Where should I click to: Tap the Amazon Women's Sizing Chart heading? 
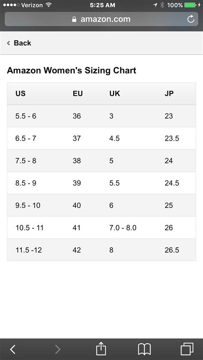tap(72, 70)
